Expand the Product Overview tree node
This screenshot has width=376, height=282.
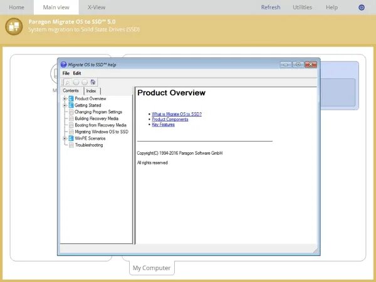click(65, 98)
